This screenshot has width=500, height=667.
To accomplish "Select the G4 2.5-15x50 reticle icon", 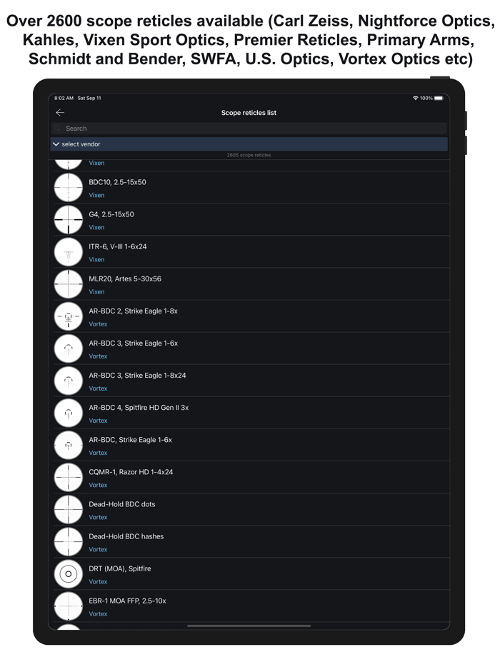I will click(x=68, y=220).
